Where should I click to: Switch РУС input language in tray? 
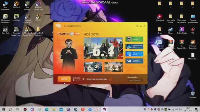pos(181,109)
